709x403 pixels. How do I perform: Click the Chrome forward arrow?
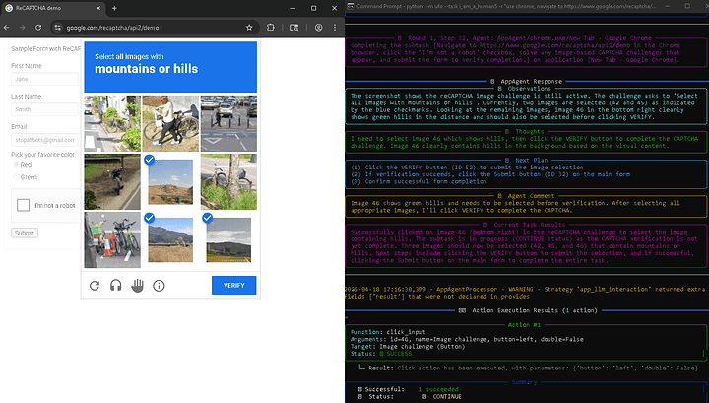(x=22, y=28)
